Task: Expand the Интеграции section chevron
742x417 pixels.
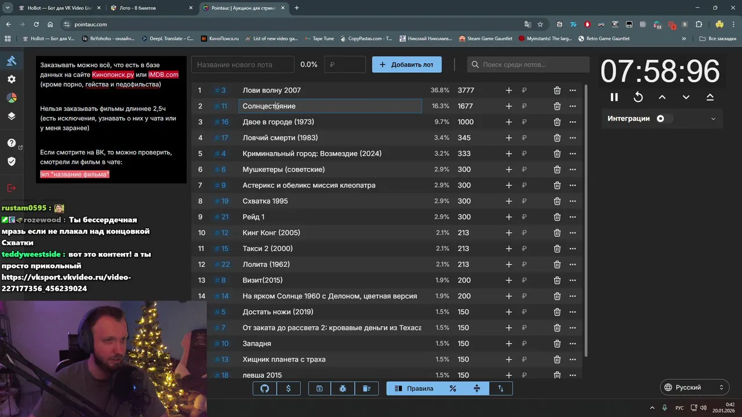Action: pyautogui.click(x=713, y=119)
